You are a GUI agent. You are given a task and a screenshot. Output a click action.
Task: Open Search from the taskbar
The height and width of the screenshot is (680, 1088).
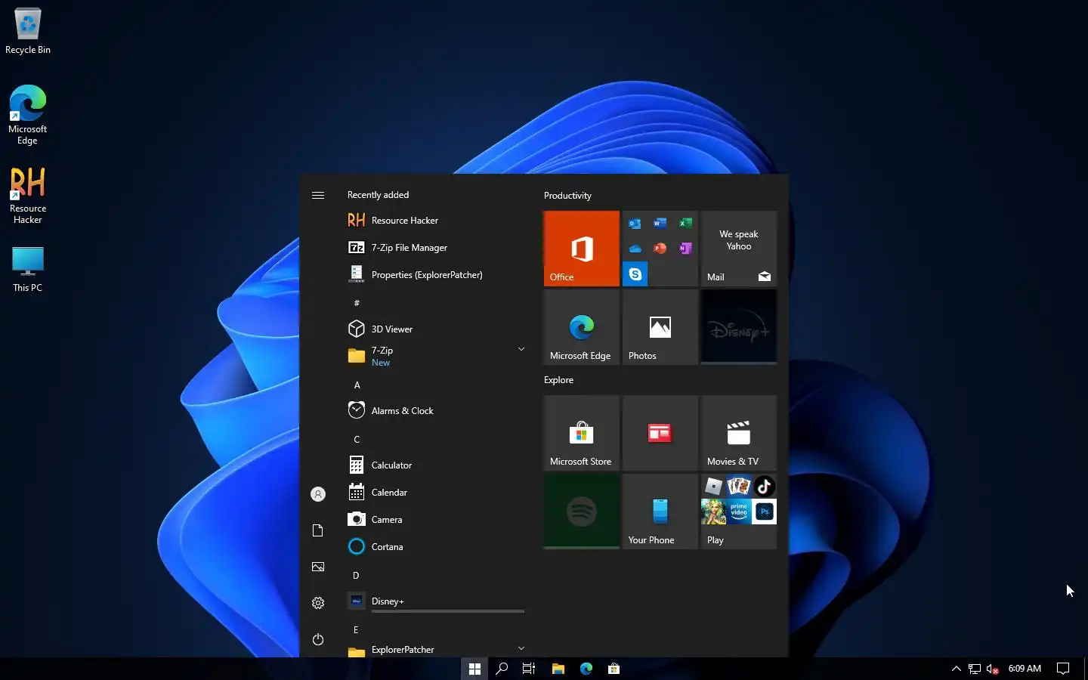[502, 669]
